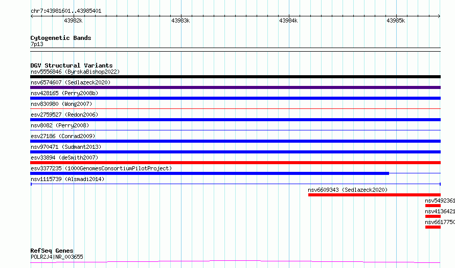Image resolution: width=455 pixels, height=268 pixels.
Task: Open esv33894 (deSmith2007) label
Action: 64,158
